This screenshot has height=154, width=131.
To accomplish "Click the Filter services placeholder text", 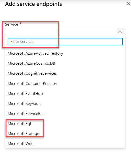I will 22,42.
